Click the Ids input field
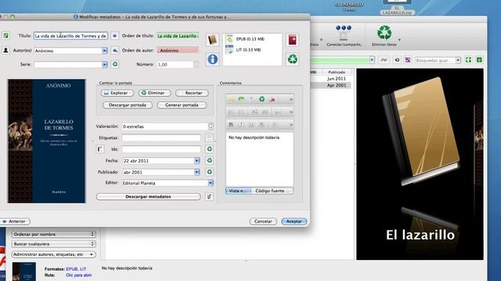This screenshot has height=281, width=501. [x=161, y=149]
